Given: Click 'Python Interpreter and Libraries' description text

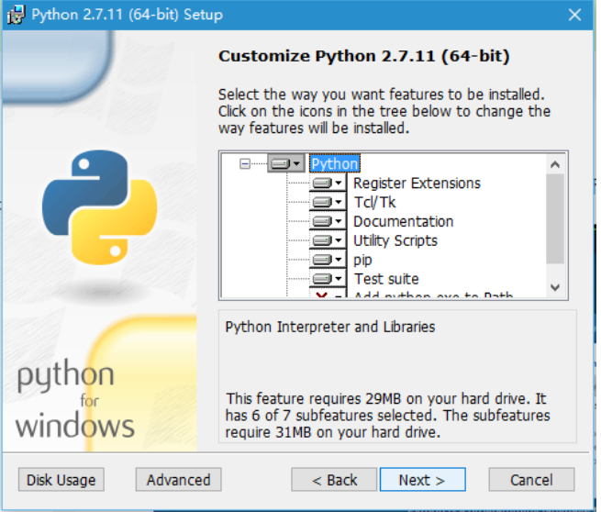Looking at the screenshot, I should click(x=330, y=327).
